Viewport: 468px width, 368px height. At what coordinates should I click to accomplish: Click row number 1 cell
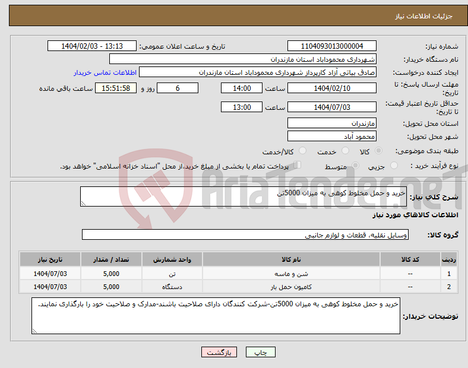(449, 274)
